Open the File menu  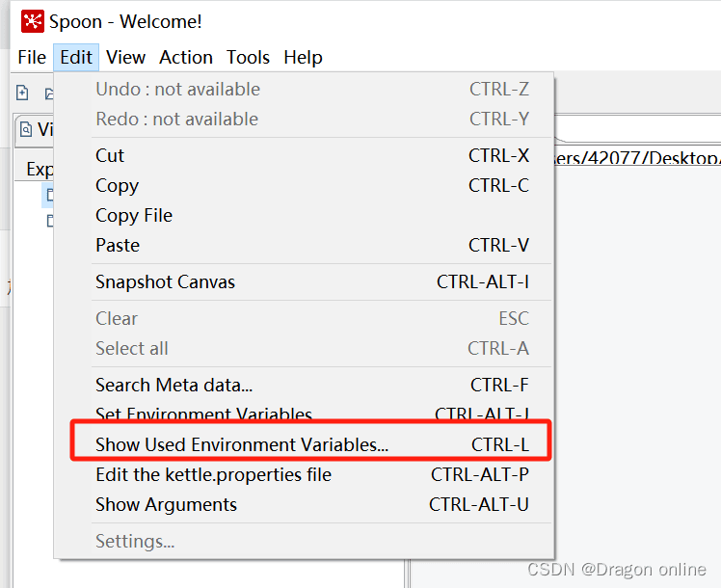click(32, 58)
